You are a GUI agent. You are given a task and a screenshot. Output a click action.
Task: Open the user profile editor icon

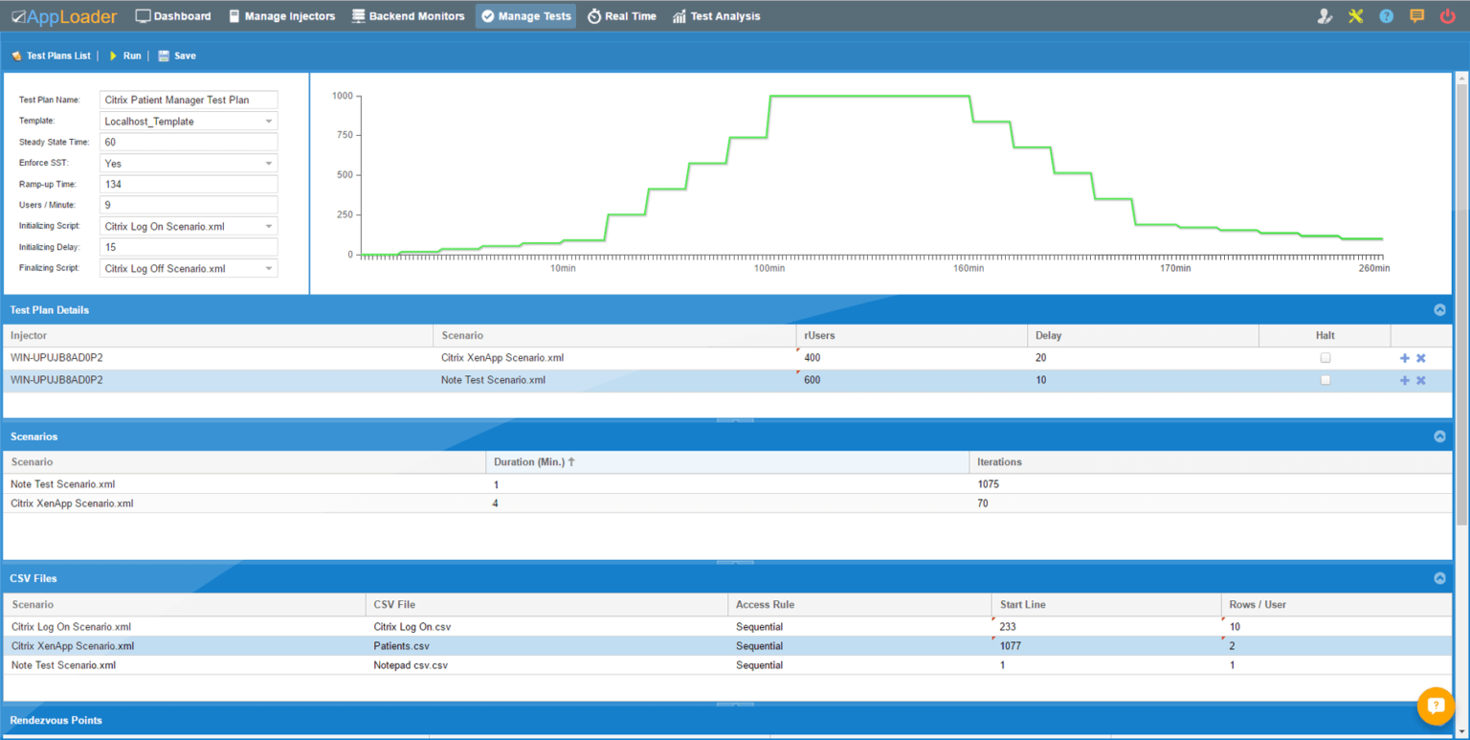pos(1324,15)
